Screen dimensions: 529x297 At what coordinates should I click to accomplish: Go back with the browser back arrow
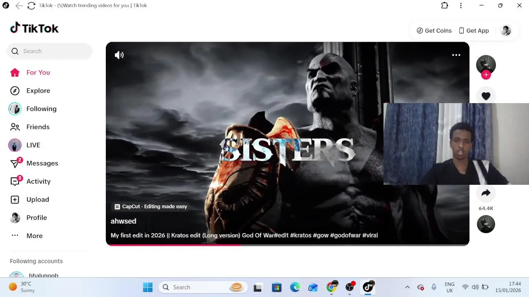19,5
